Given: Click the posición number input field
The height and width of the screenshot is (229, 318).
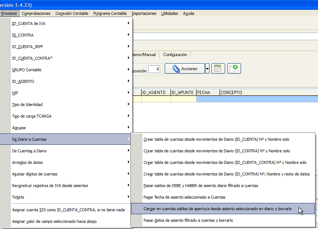Looking at the screenshot, I should click(x=154, y=69).
